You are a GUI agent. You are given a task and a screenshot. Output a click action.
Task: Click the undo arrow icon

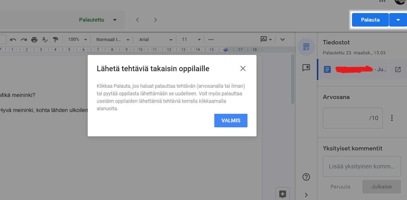[x=13, y=40]
